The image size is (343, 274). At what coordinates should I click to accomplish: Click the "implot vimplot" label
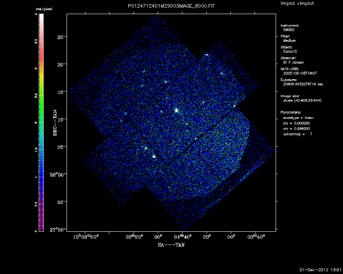(x=297, y=3)
